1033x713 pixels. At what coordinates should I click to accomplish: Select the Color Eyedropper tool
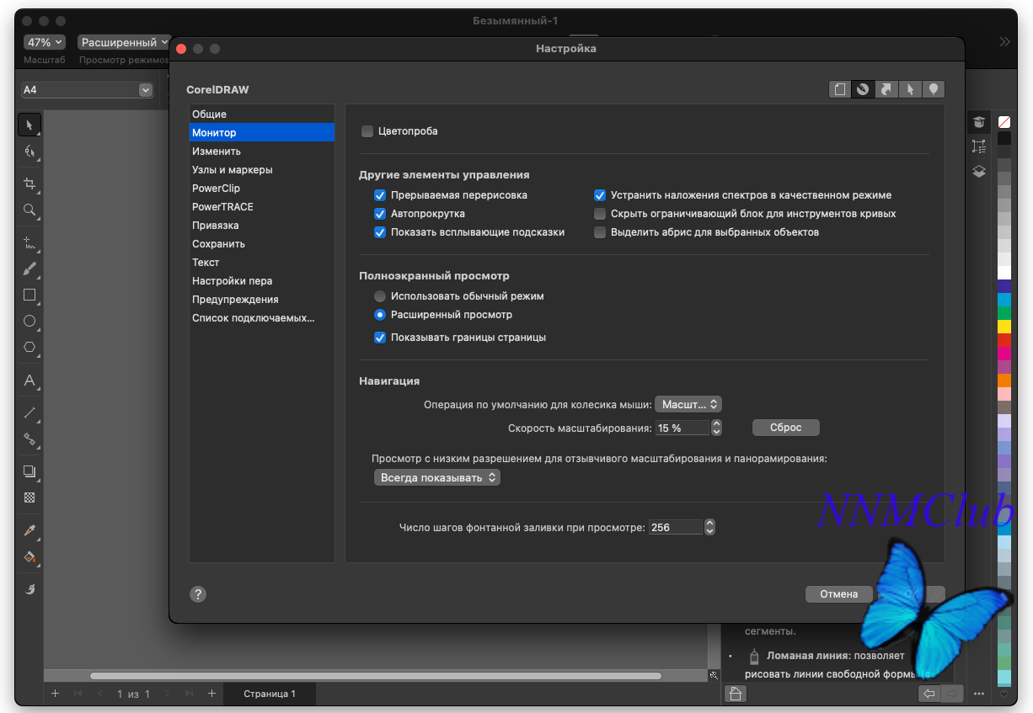pos(29,531)
